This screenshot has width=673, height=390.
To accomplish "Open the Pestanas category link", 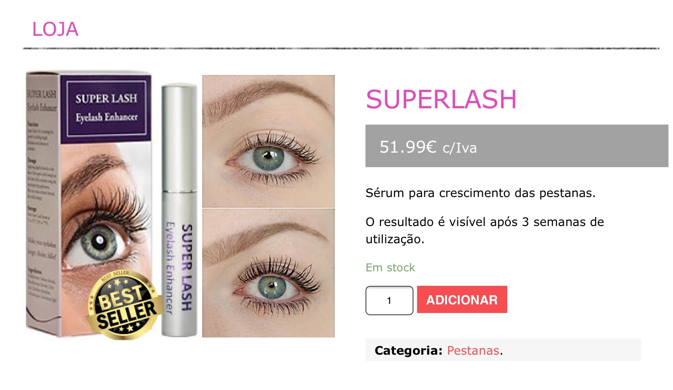I will (473, 351).
